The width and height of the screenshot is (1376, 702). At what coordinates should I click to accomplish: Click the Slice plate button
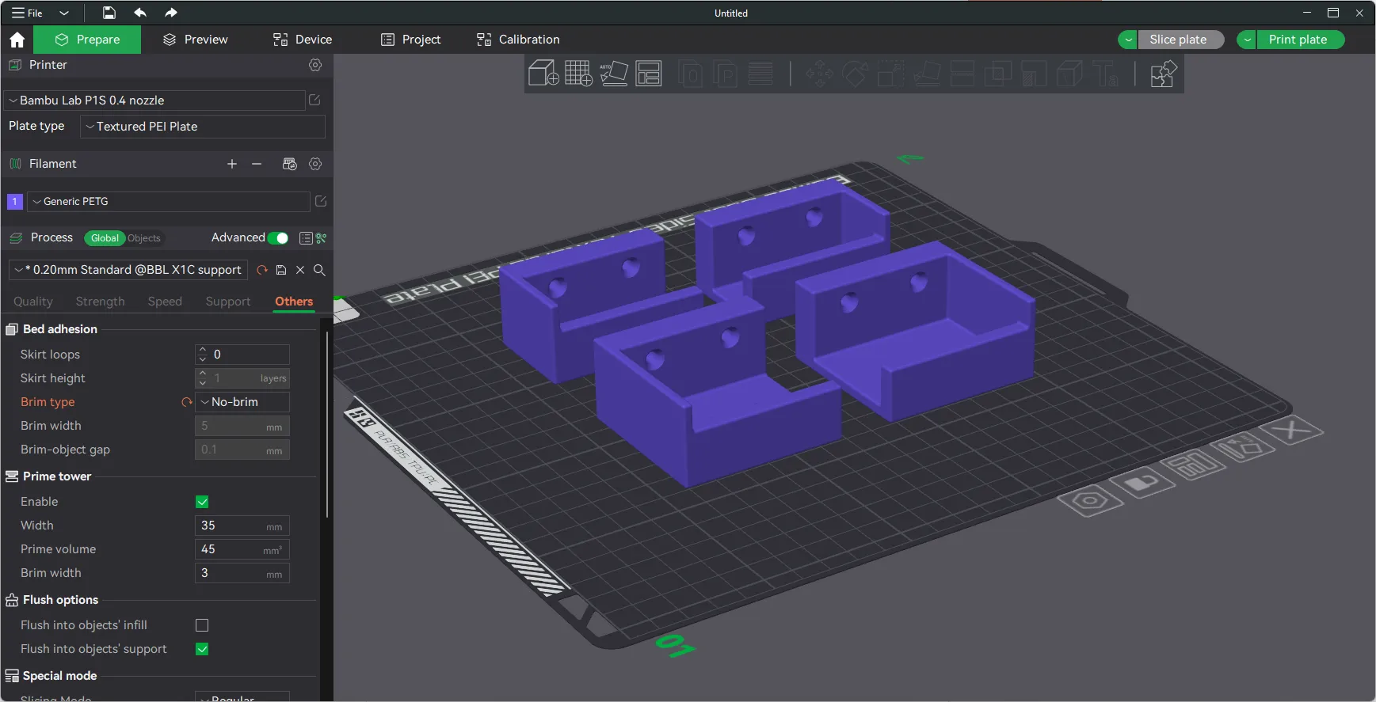click(1178, 40)
